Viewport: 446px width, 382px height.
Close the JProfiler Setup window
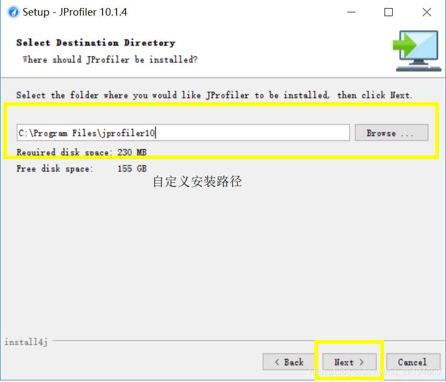coord(427,12)
